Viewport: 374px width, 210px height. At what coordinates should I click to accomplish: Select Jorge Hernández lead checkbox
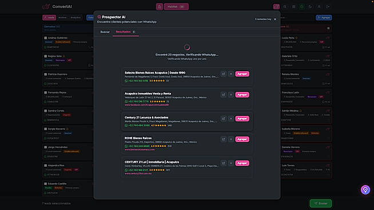point(45,147)
